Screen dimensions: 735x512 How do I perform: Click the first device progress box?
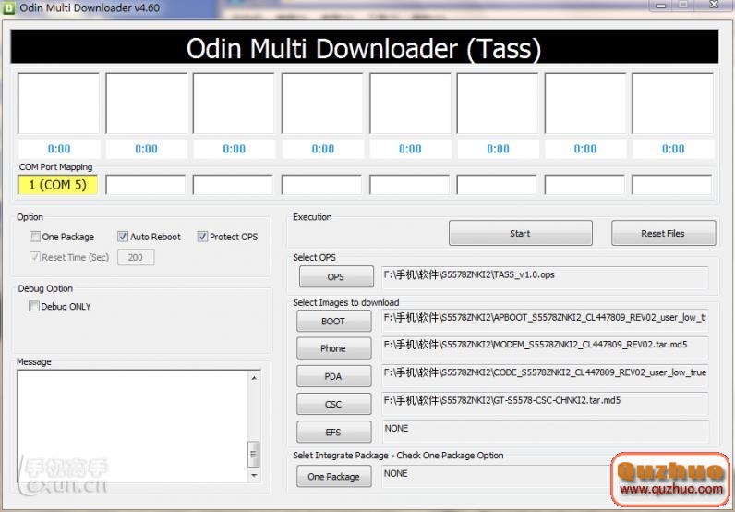(x=58, y=104)
